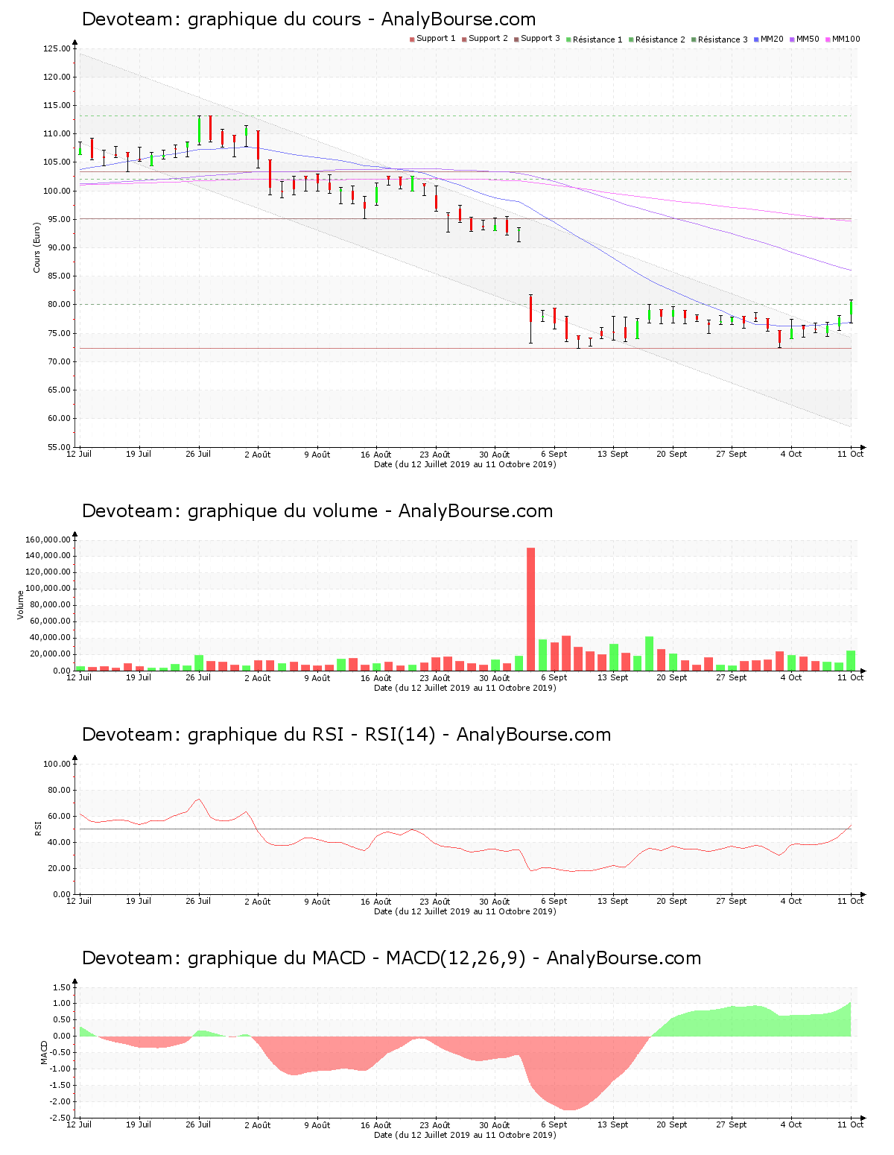This screenshot has width=894, height=1155.
Task: Click the MM20 legend entry
Action: pos(769,39)
